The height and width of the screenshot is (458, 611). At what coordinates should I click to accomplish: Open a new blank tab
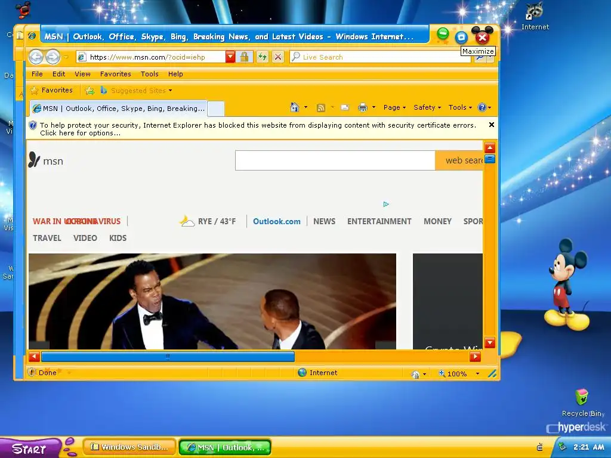click(x=216, y=109)
